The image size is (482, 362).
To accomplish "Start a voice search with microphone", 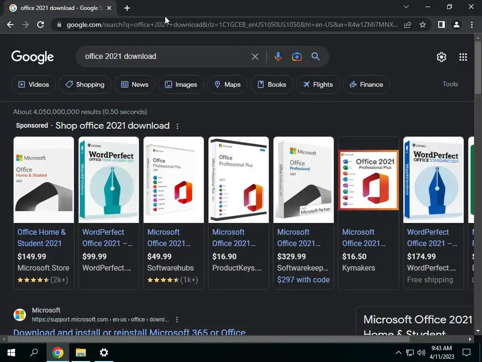I will click(x=278, y=57).
